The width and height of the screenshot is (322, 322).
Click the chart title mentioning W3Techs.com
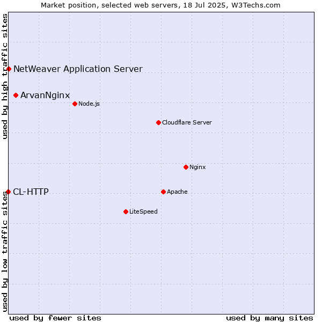point(160,5)
